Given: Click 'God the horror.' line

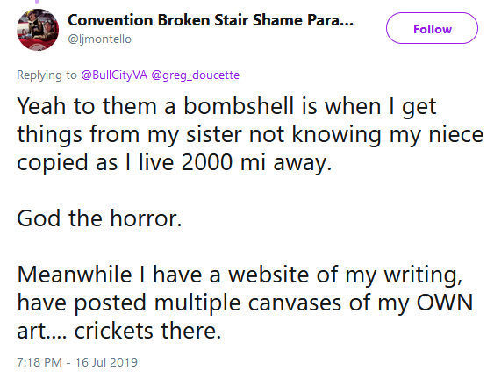Looking at the screenshot, I should click(x=99, y=218).
